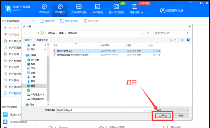Go up one folder level

tap(38, 33)
